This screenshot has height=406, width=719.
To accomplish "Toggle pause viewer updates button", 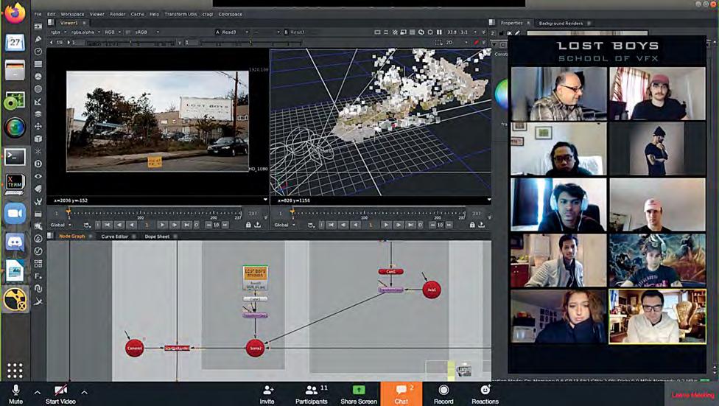I will click(x=439, y=32).
